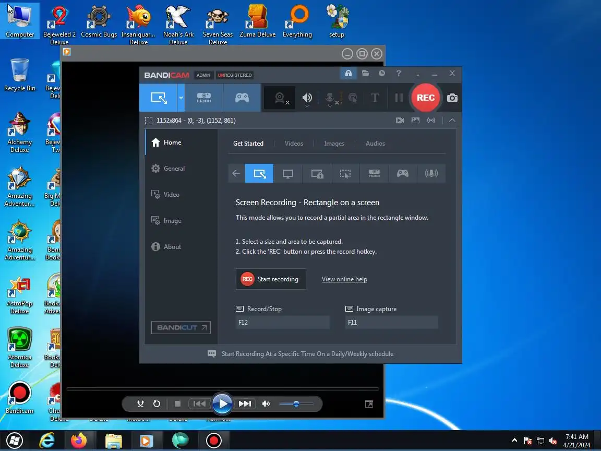This screenshot has width=601, height=451.
Task: Open Image settings in sidebar
Action: pos(182,220)
